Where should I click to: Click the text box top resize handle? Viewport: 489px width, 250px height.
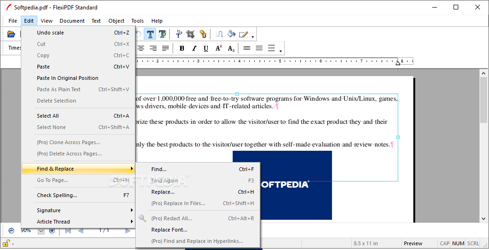click(237, 94)
